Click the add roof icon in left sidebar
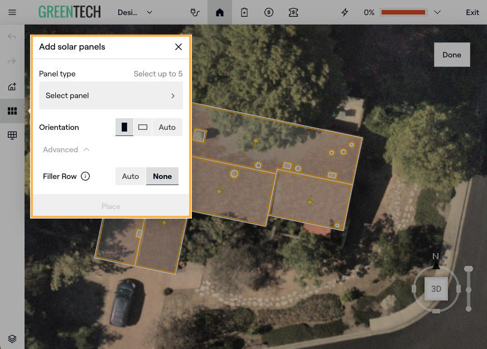The image size is (487, 349). coord(12,86)
